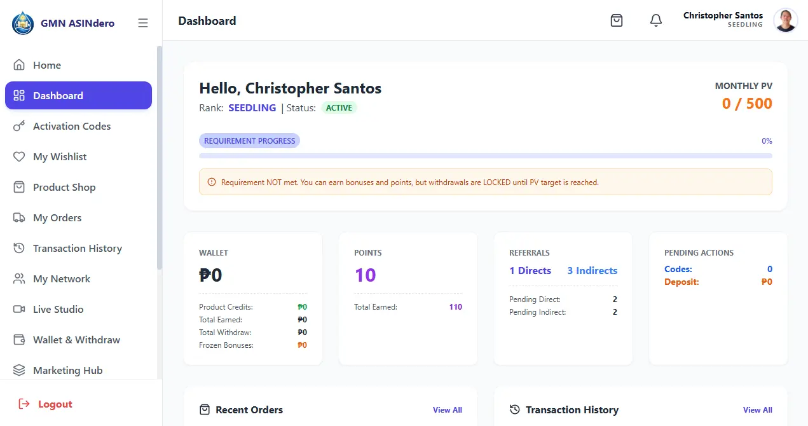
Task: Click the sidebar vertical scrollbar
Action: point(160,158)
